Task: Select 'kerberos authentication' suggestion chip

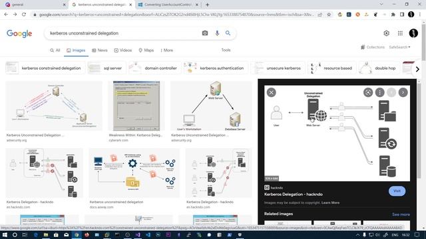Action: [216, 68]
